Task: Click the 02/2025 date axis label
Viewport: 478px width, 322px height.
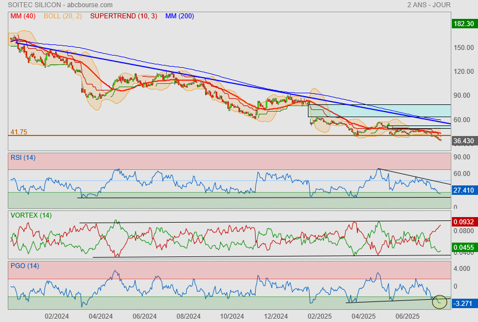Action: (x=320, y=316)
